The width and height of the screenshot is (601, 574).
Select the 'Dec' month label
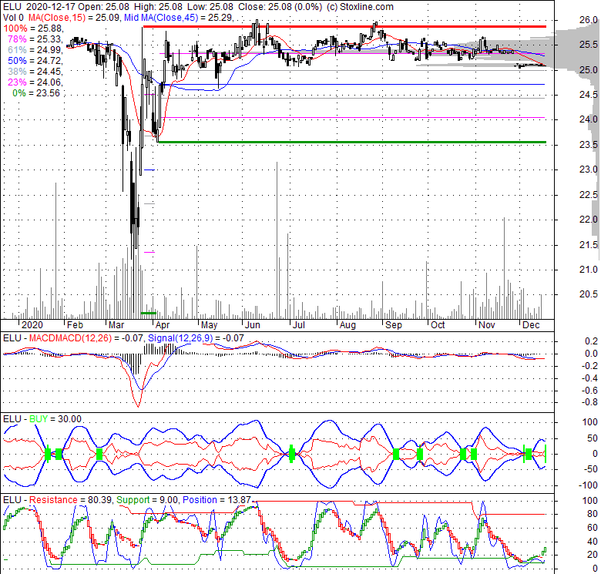pos(531,325)
